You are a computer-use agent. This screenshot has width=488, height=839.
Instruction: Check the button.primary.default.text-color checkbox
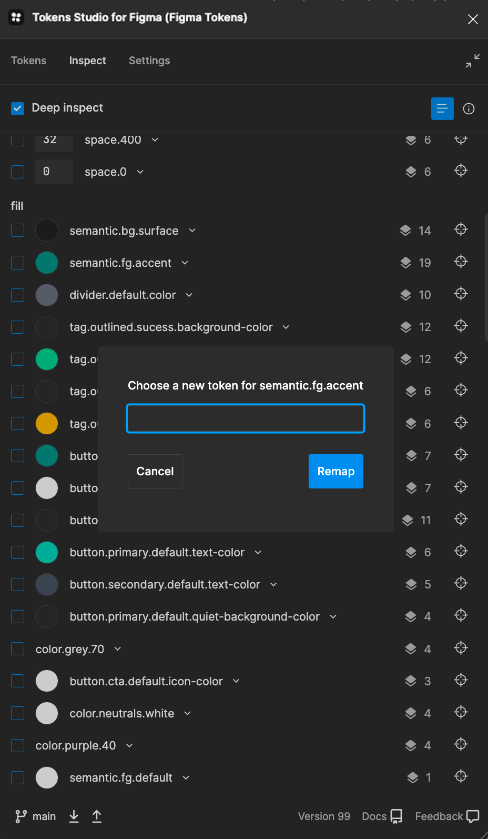coord(17,552)
